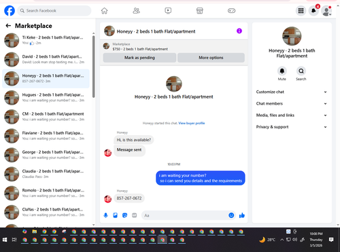This screenshot has height=252, width=340.
Task: Expand Chat members section
Action: click(292, 104)
